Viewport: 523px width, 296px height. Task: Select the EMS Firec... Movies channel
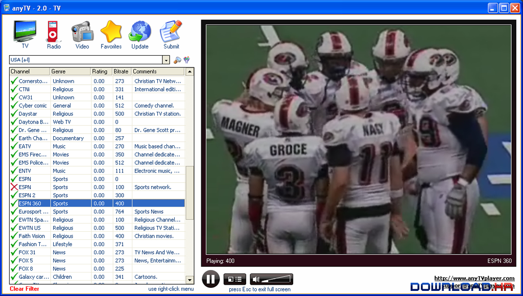coord(98,154)
